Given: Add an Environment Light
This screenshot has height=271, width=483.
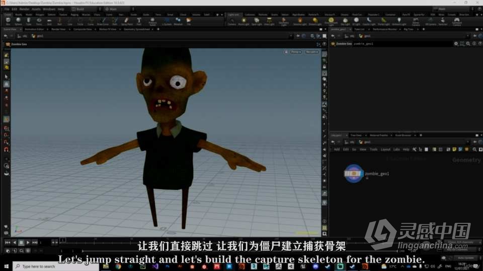Looking at the screenshot, I should click(x=331, y=22).
